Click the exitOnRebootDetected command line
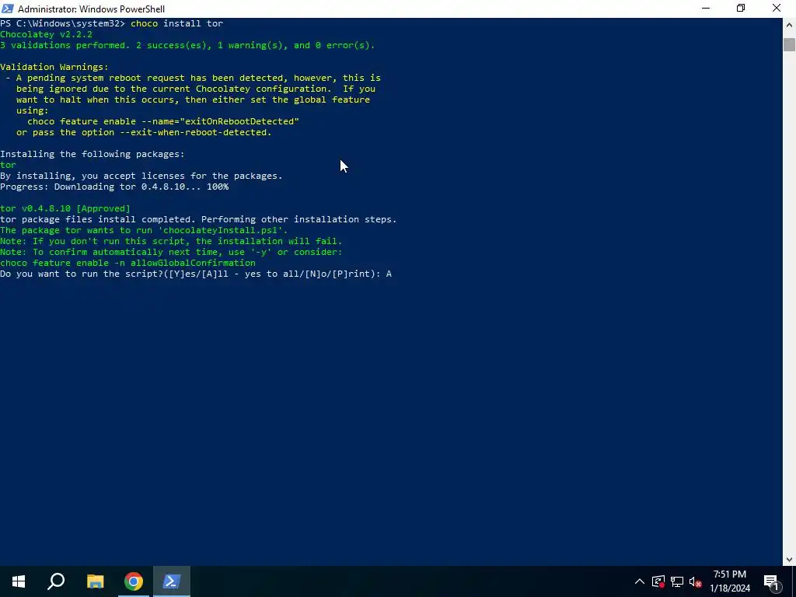The image size is (796, 597). click(x=163, y=121)
